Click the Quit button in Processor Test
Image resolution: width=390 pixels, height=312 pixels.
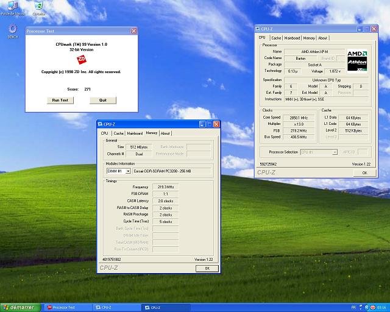coord(103,101)
